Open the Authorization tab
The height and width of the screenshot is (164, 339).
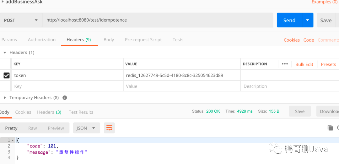[42, 40]
